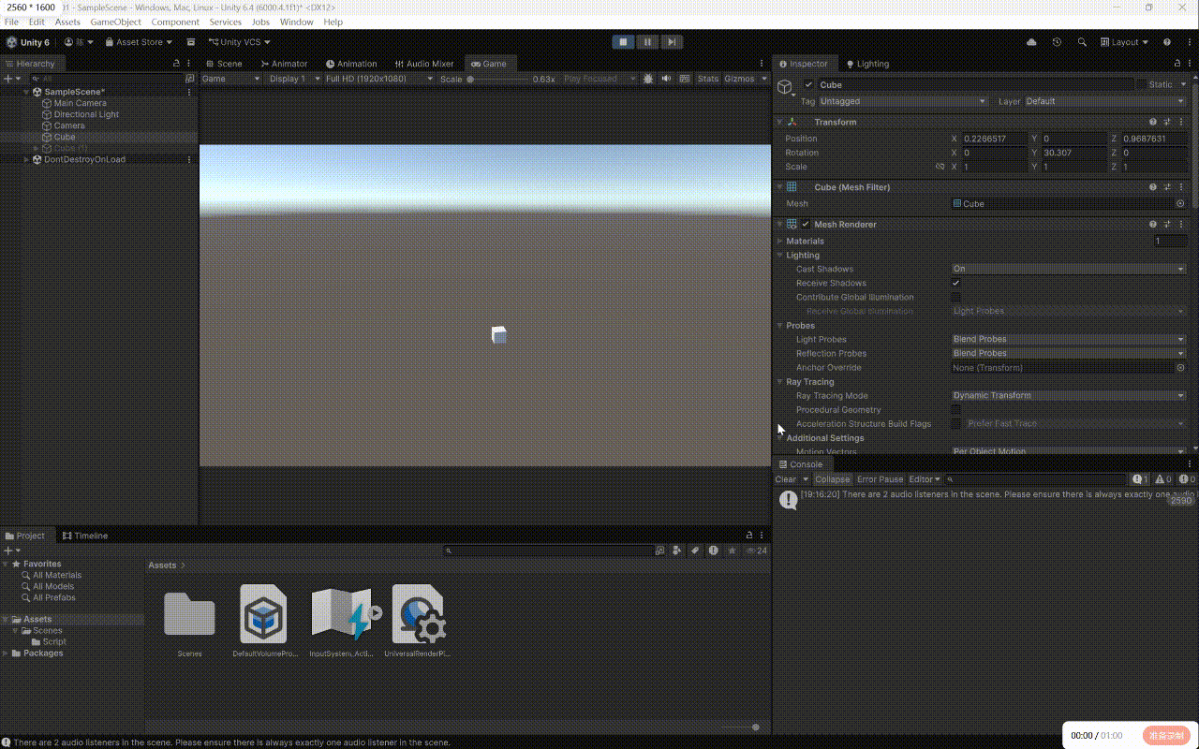Screen dimensions: 1199x749
Task: Expand the DontDestroyOnLoad scene node
Action: point(26,159)
